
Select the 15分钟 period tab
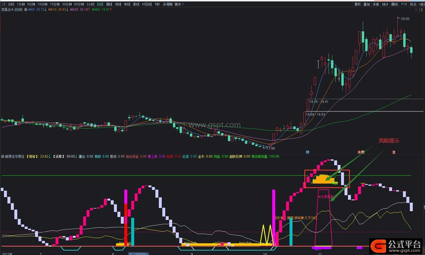pyautogui.click(x=54, y=4)
